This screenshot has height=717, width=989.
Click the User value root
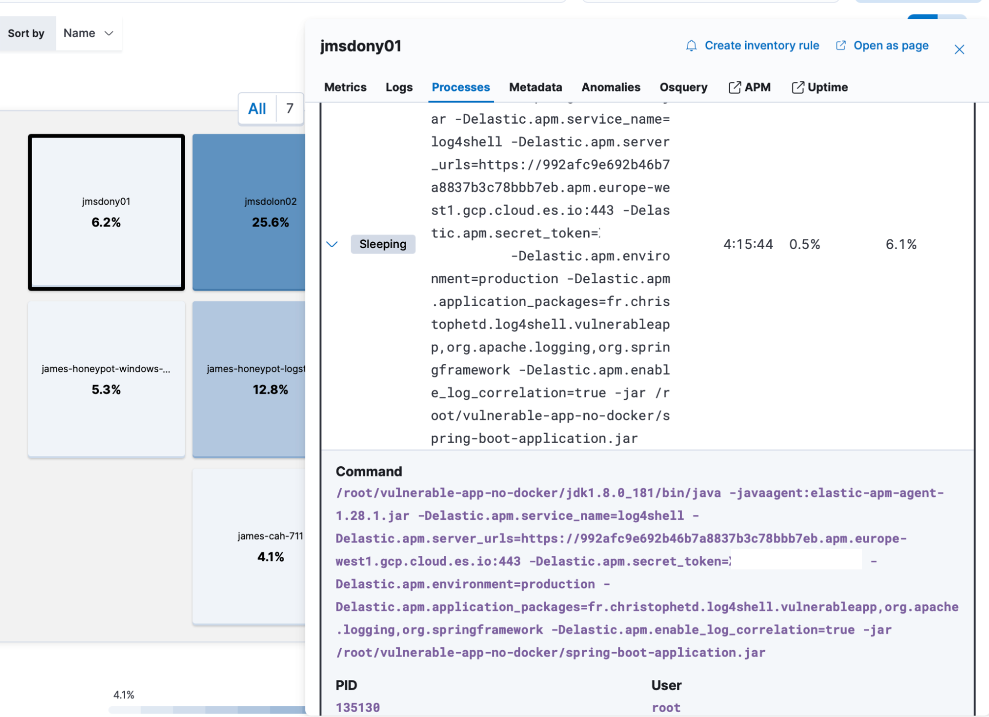click(x=666, y=708)
